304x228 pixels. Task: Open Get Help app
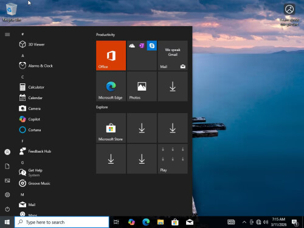52,173
